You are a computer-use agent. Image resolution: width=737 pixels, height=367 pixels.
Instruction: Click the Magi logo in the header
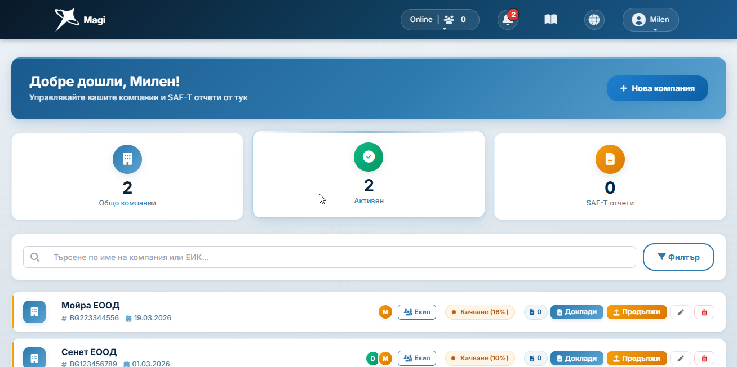[80, 20]
